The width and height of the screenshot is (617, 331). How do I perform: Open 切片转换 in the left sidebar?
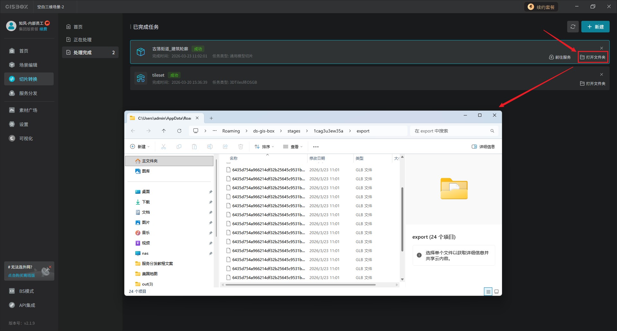pos(28,79)
